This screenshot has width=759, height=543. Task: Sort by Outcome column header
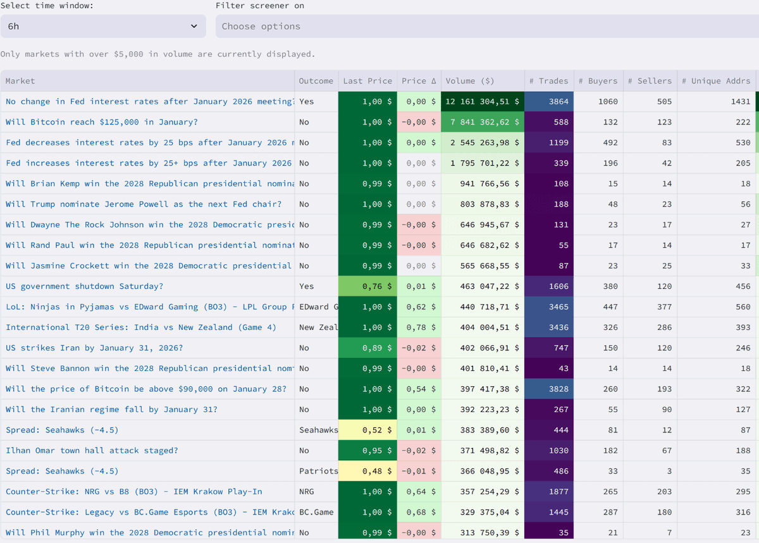(316, 81)
